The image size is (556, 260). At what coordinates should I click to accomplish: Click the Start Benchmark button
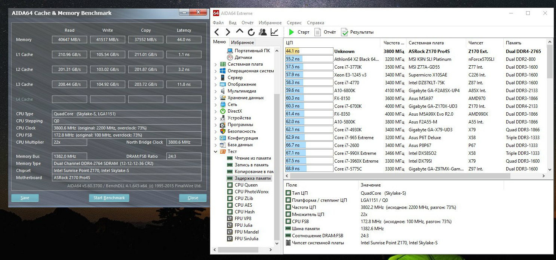109,198
